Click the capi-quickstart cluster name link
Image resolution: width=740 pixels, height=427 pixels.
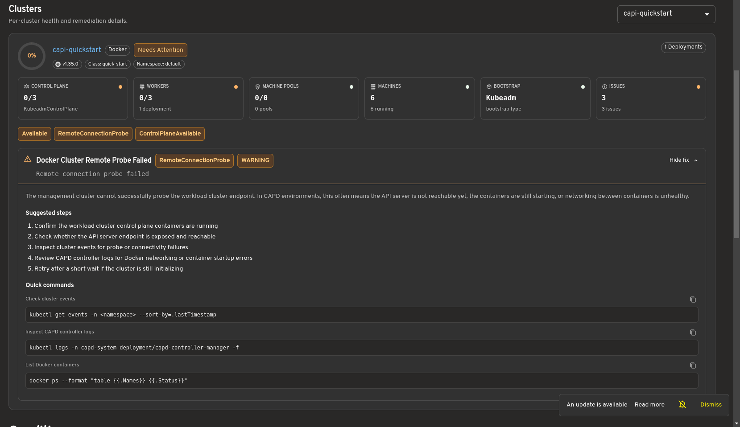click(77, 50)
